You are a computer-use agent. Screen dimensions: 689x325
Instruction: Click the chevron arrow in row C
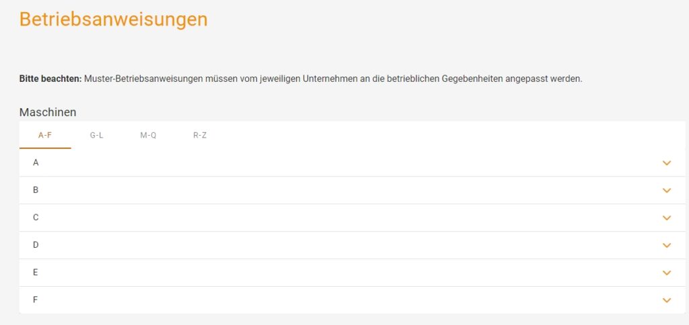pos(667,218)
